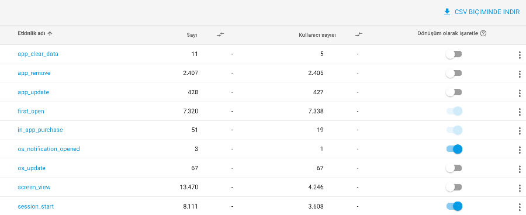
Task: Open more options menu for app_remove
Action: 520,74
